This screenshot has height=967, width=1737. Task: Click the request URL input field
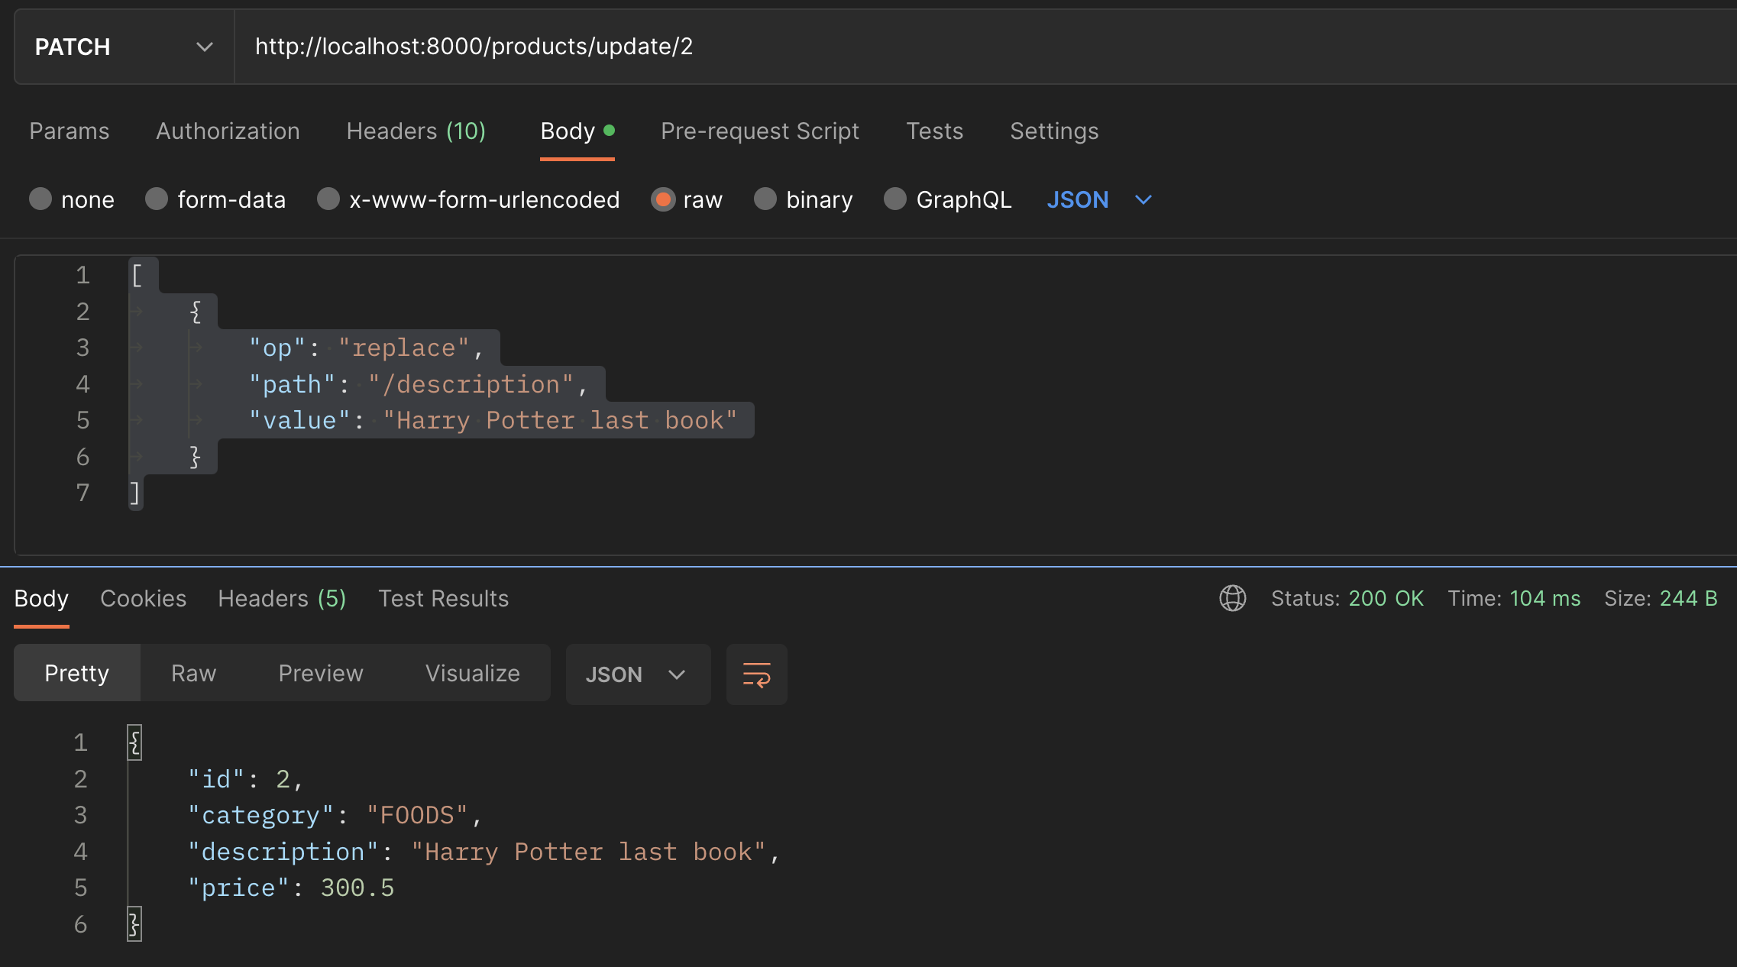click(x=917, y=47)
